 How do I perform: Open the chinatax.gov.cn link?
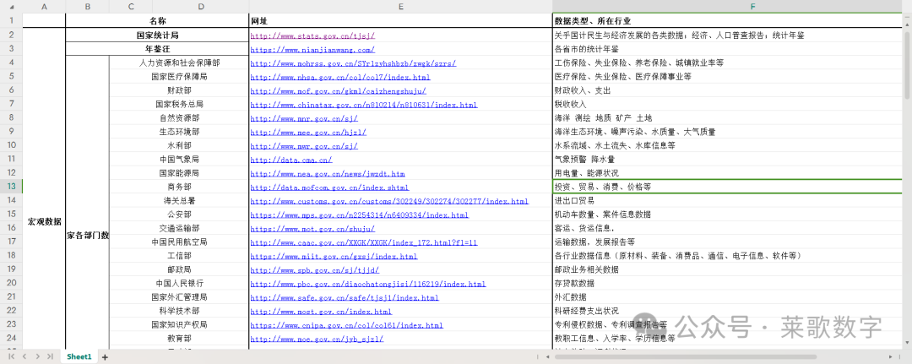click(x=363, y=105)
